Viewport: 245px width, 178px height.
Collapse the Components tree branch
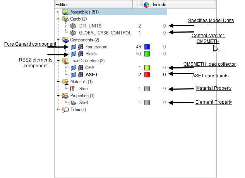coord(58,40)
